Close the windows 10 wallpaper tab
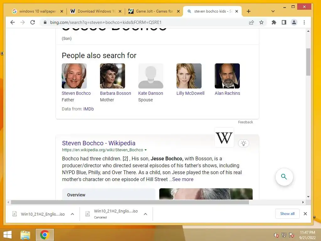The width and height of the screenshot is (321, 241). pos(62,12)
